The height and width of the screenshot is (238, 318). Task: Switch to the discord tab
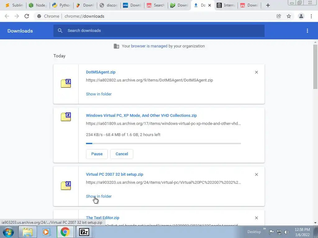[x=109, y=5]
